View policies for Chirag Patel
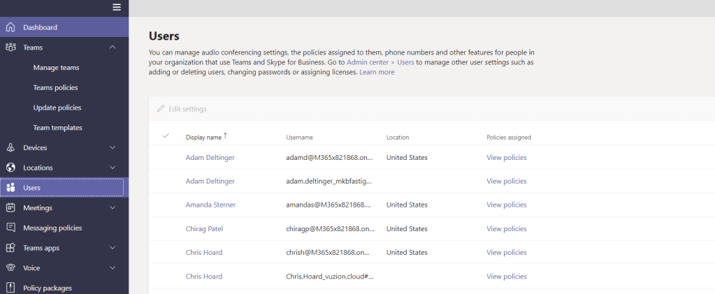 click(x=506, y=229)
